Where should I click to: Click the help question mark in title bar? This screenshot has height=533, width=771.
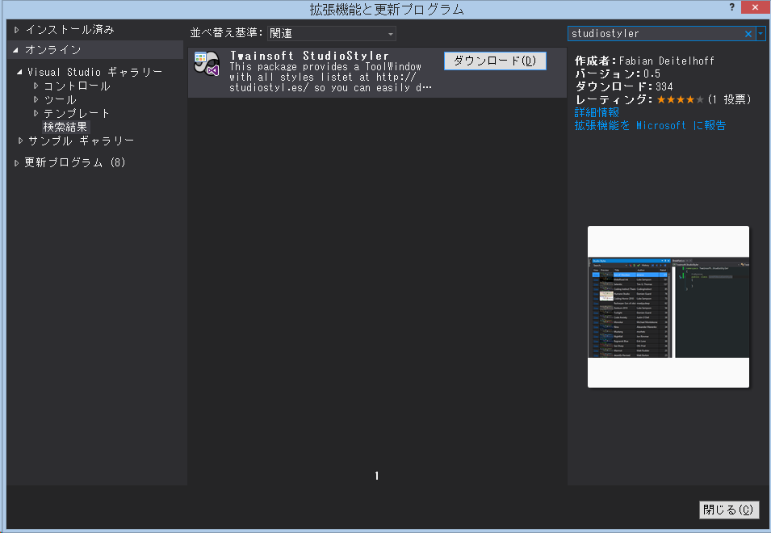pyautogui.click(x=731, y=7)
